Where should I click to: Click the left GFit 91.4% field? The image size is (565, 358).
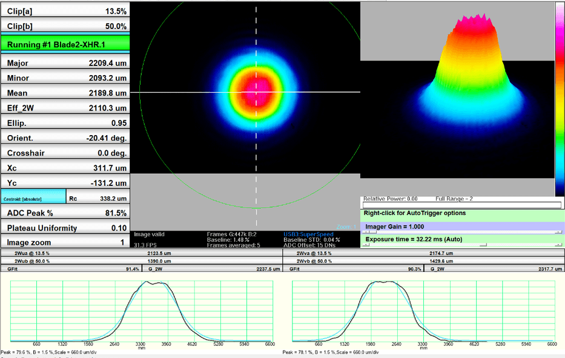71,269
